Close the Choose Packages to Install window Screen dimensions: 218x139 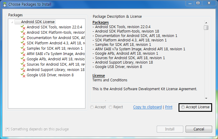(209, 3)
